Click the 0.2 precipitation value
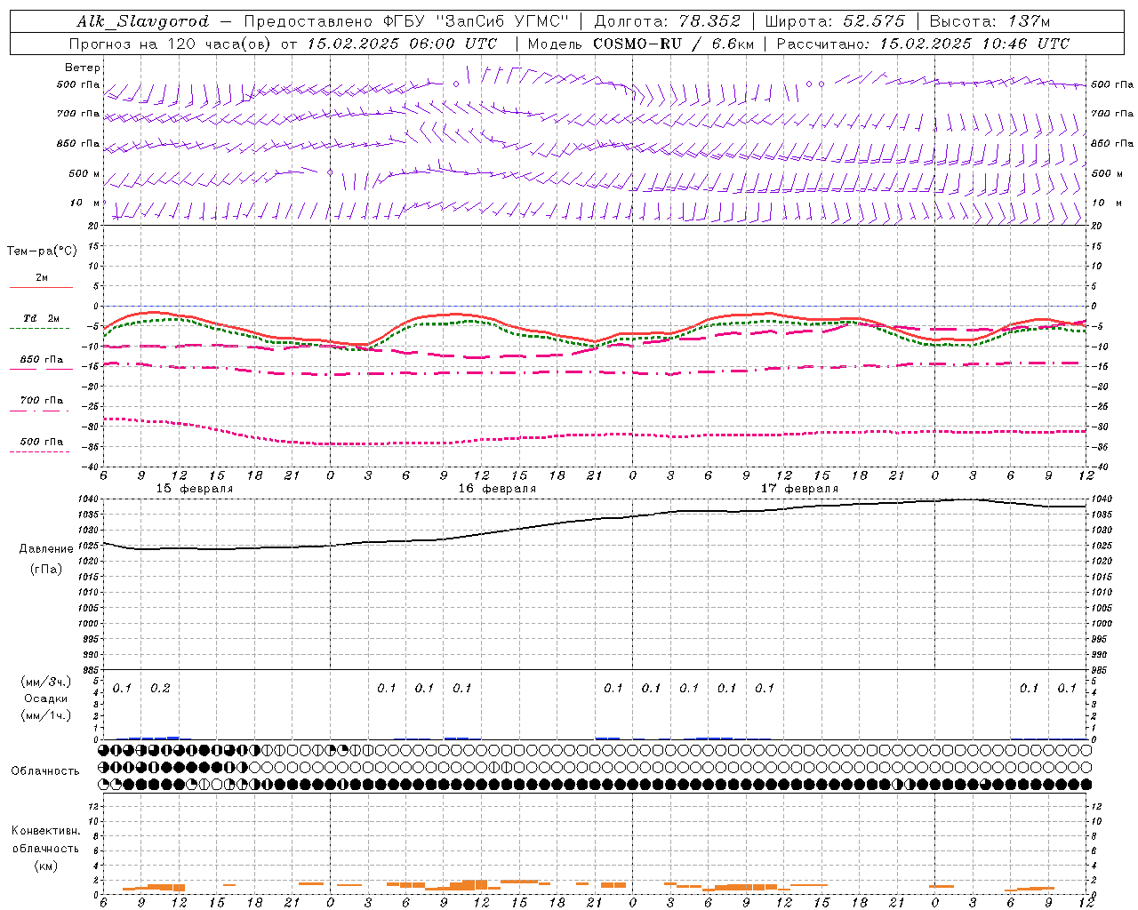The width and height of the screenshot is (1138, 910). [160, 688]
